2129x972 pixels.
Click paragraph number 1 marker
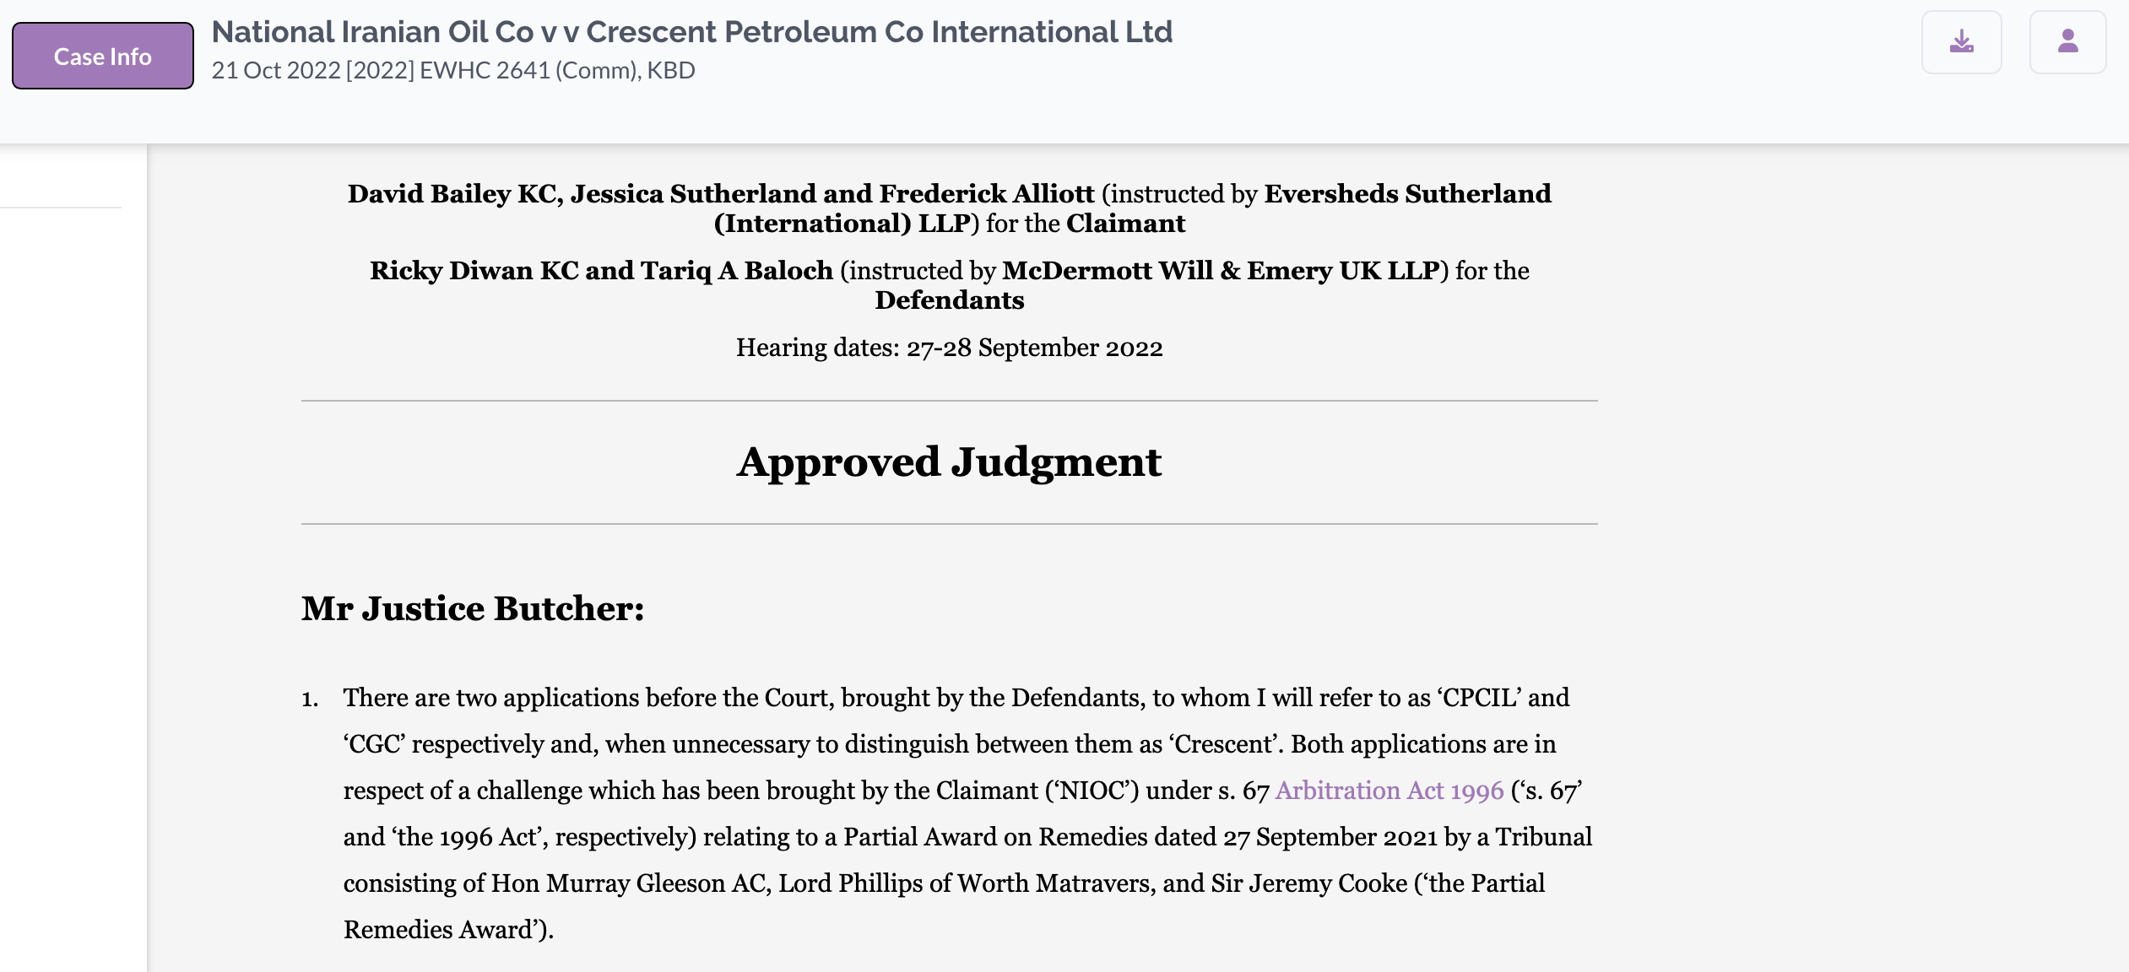coord(310,699)
